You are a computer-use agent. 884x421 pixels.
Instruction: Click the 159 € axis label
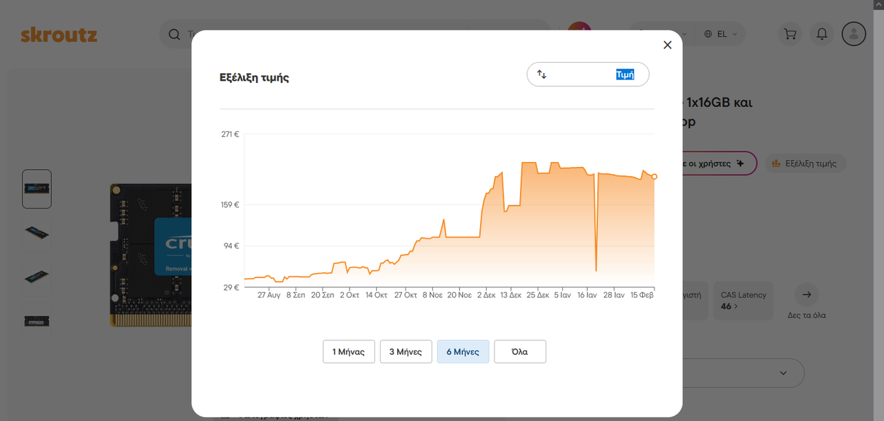tap(230, 204)
